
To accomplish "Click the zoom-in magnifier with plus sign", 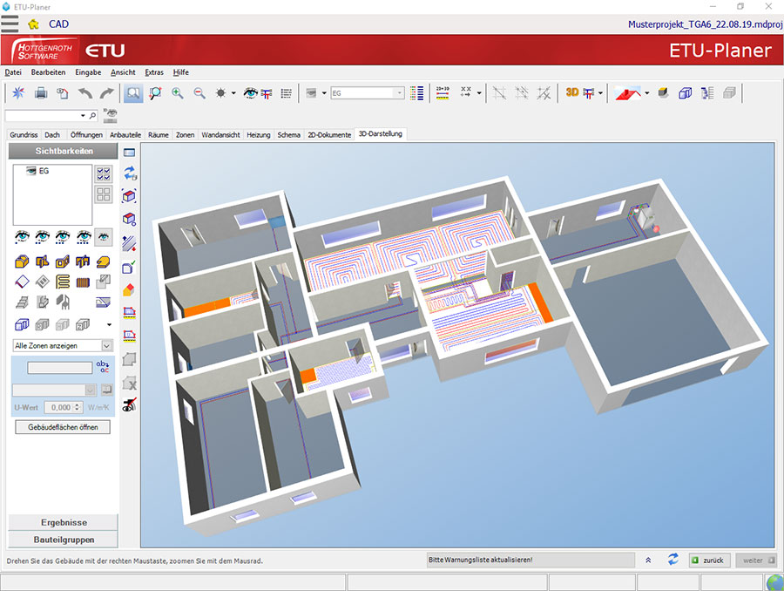I will click(x=178, y=93).
